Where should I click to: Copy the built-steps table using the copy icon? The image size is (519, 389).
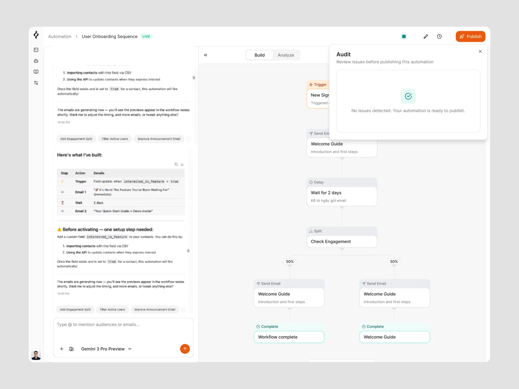coord(176,164)
